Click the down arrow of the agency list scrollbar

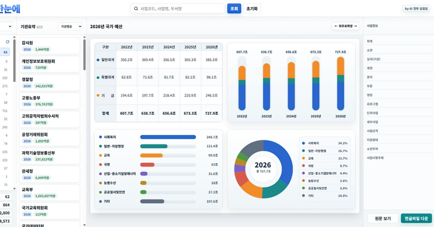(85, 225)
